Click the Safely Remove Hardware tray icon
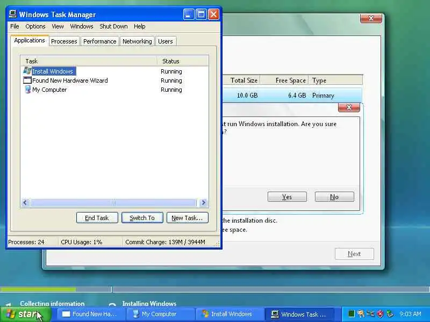The width and height of the screenshot is (430, 322). pyautogui.click(x=390, y=314)
